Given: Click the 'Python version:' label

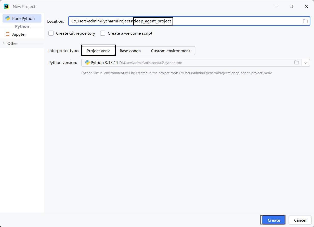Looking at the screenshot, I should 63,63.
